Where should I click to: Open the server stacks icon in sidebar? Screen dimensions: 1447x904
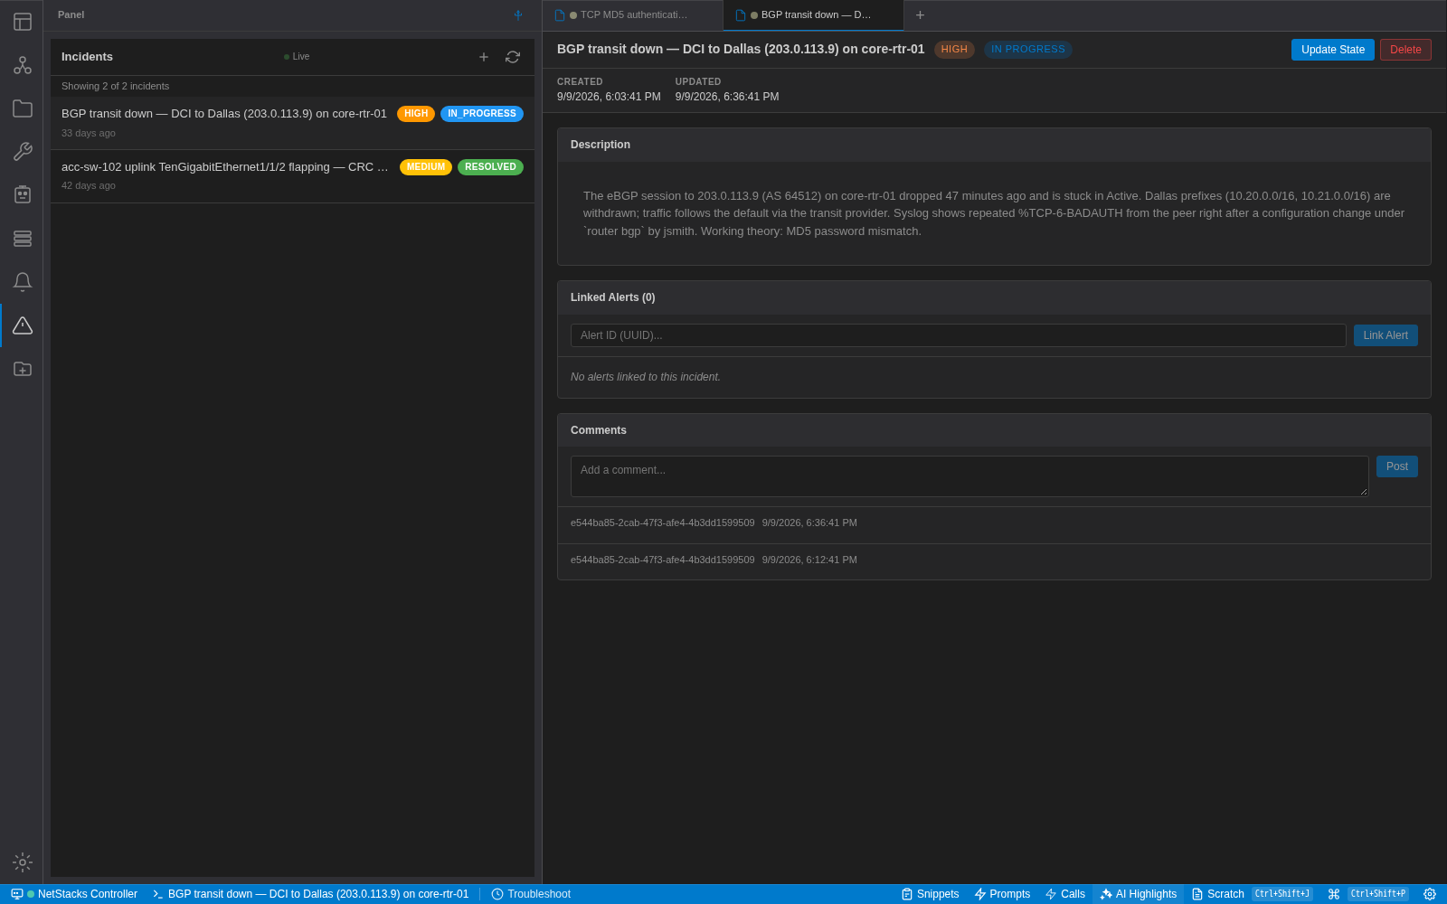(23, 239)
